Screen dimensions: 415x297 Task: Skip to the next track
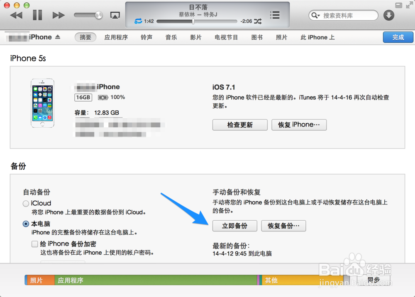click(x=59, y=15)
